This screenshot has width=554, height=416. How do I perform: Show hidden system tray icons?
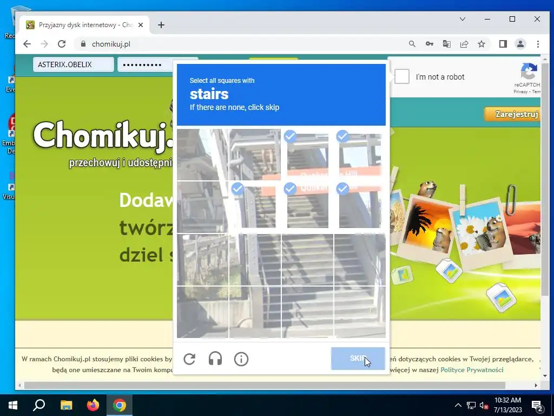coord(458,405)
